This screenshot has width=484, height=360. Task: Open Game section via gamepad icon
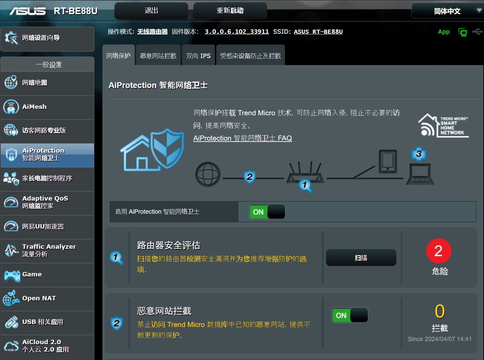(12, 275)
